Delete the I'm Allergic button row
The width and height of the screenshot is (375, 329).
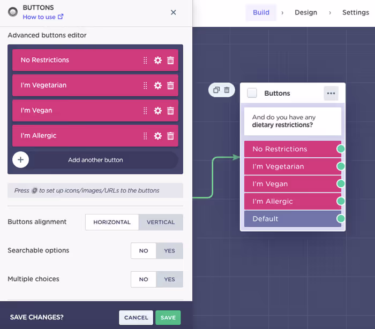[170, 136]
